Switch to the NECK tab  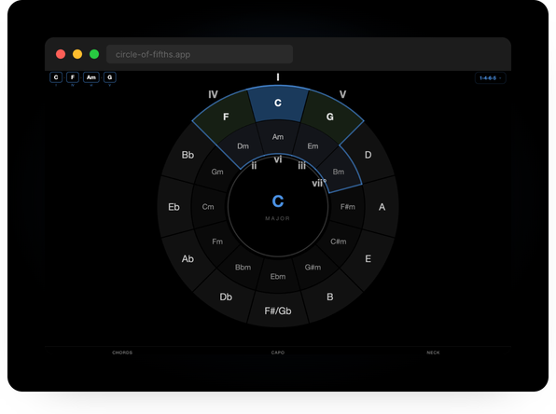pyautogui.click(x=433, y=352)
